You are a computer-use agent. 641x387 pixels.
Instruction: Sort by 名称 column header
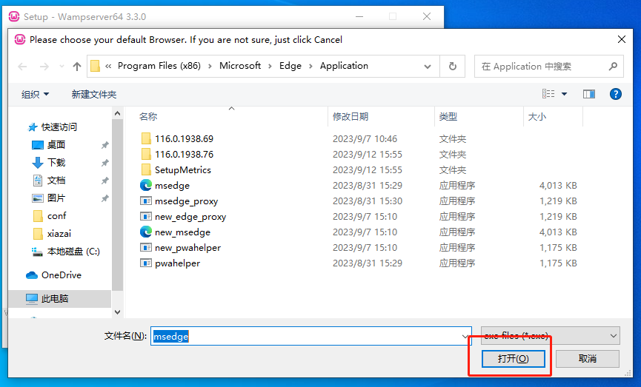[x=147, y=117]
